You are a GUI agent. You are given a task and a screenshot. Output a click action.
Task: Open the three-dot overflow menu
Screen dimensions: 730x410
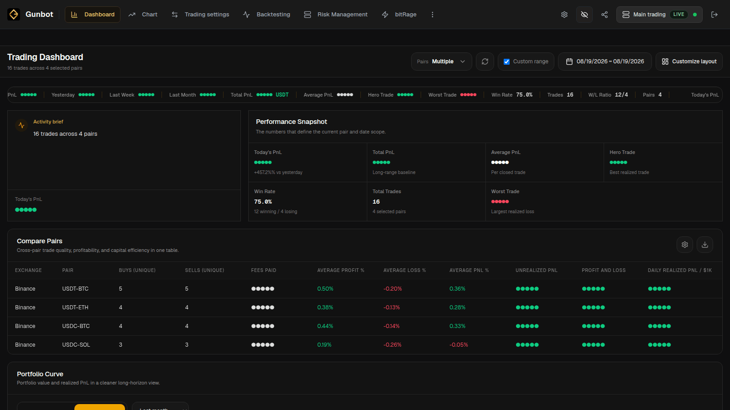click(x=433, y=15)
